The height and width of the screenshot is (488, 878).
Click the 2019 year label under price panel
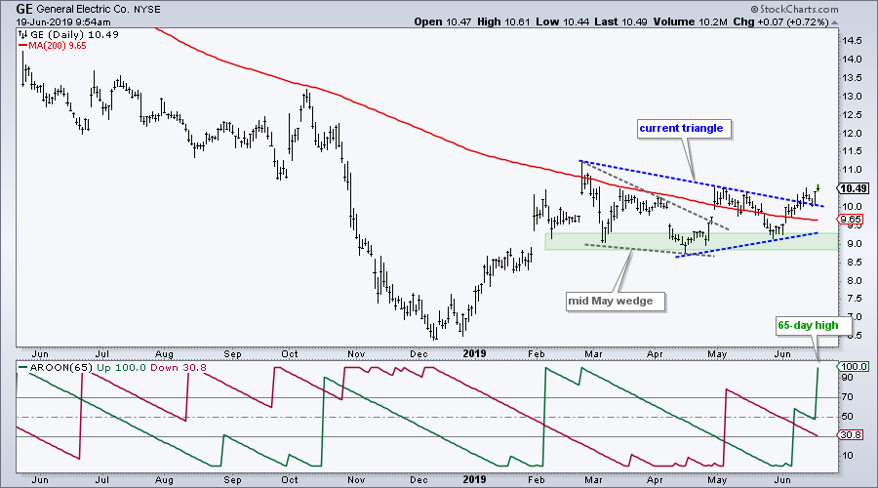point(475,353)
